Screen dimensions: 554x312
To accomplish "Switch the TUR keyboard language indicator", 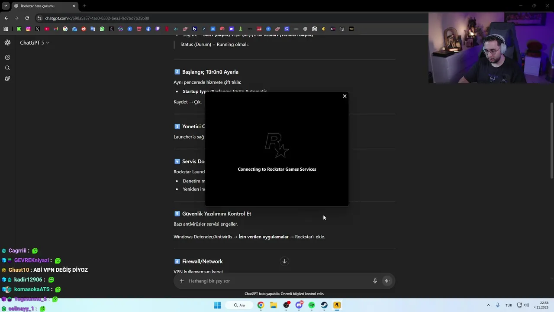I will [509, 305].
